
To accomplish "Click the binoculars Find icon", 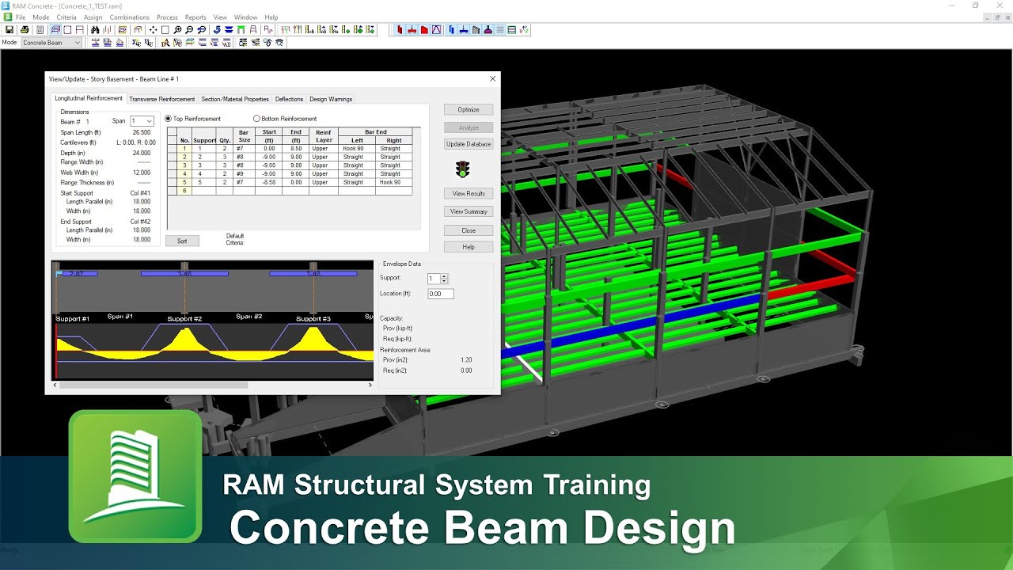I will coord(95,30).
